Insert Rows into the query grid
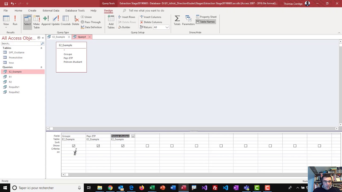Viewport: 342px width, 192px height. (126, 17)
